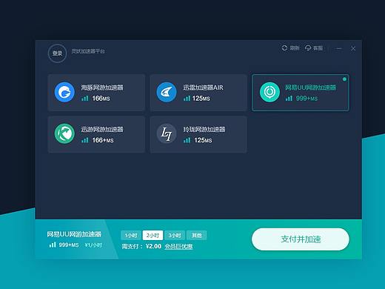Click the refresh arrows icon

pos(284,47)
